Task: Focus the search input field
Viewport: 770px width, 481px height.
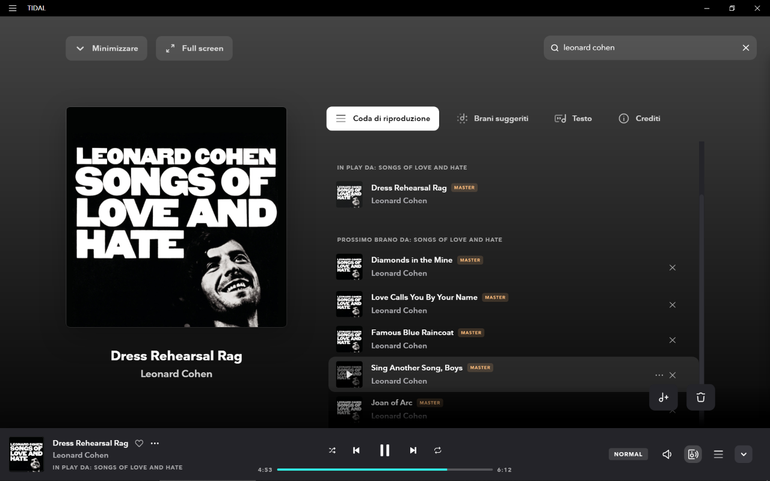Action: click(x=650, y=47)
